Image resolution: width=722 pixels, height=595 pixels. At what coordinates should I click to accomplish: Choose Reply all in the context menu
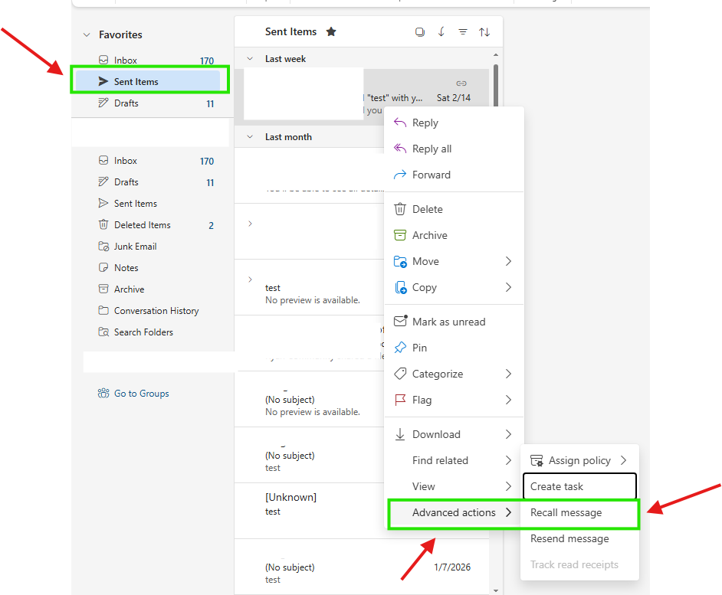[454, 149]
